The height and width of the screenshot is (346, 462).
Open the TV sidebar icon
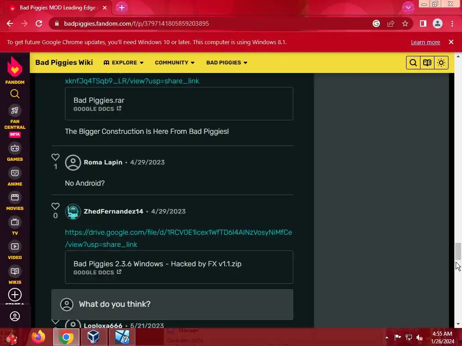15,222
